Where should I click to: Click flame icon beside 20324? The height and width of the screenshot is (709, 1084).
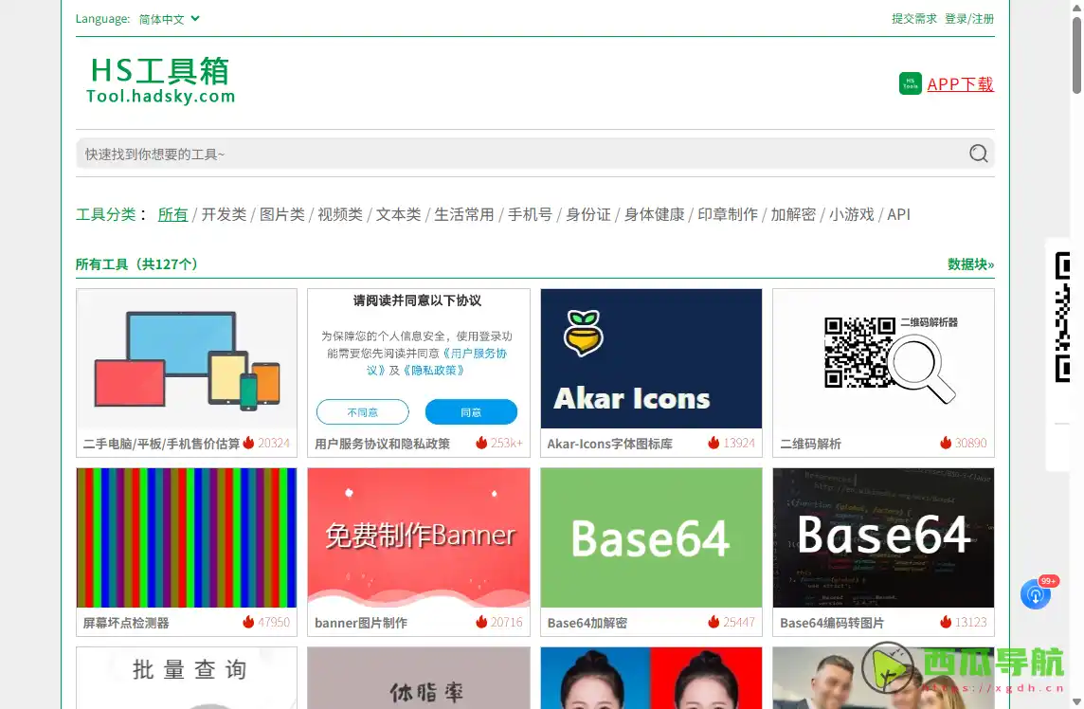coord(249,443)
